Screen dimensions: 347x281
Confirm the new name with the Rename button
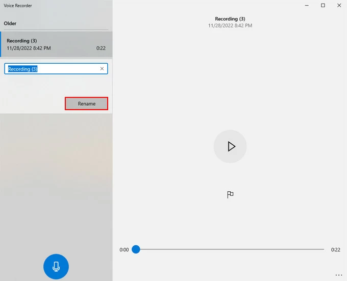pos(87,104)
